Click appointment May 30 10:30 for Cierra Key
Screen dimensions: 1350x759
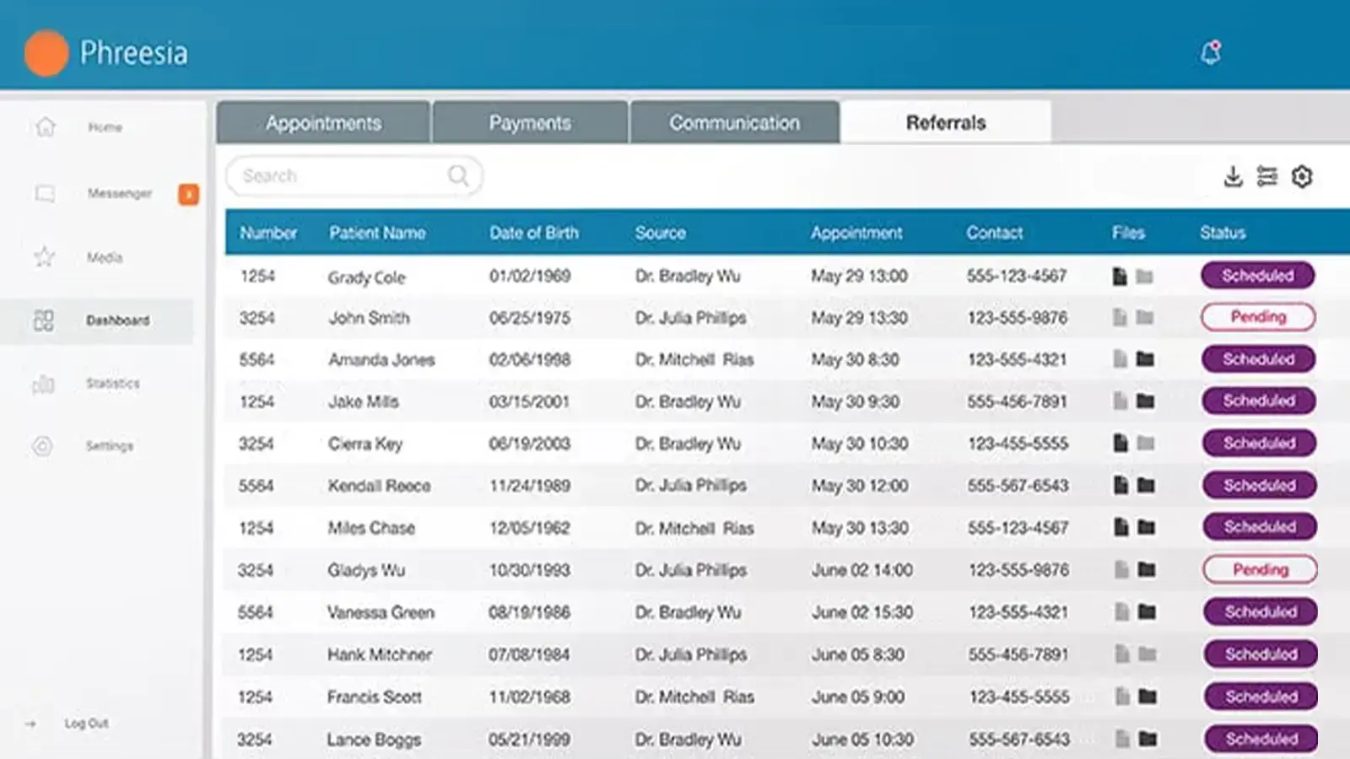[860, 444]
